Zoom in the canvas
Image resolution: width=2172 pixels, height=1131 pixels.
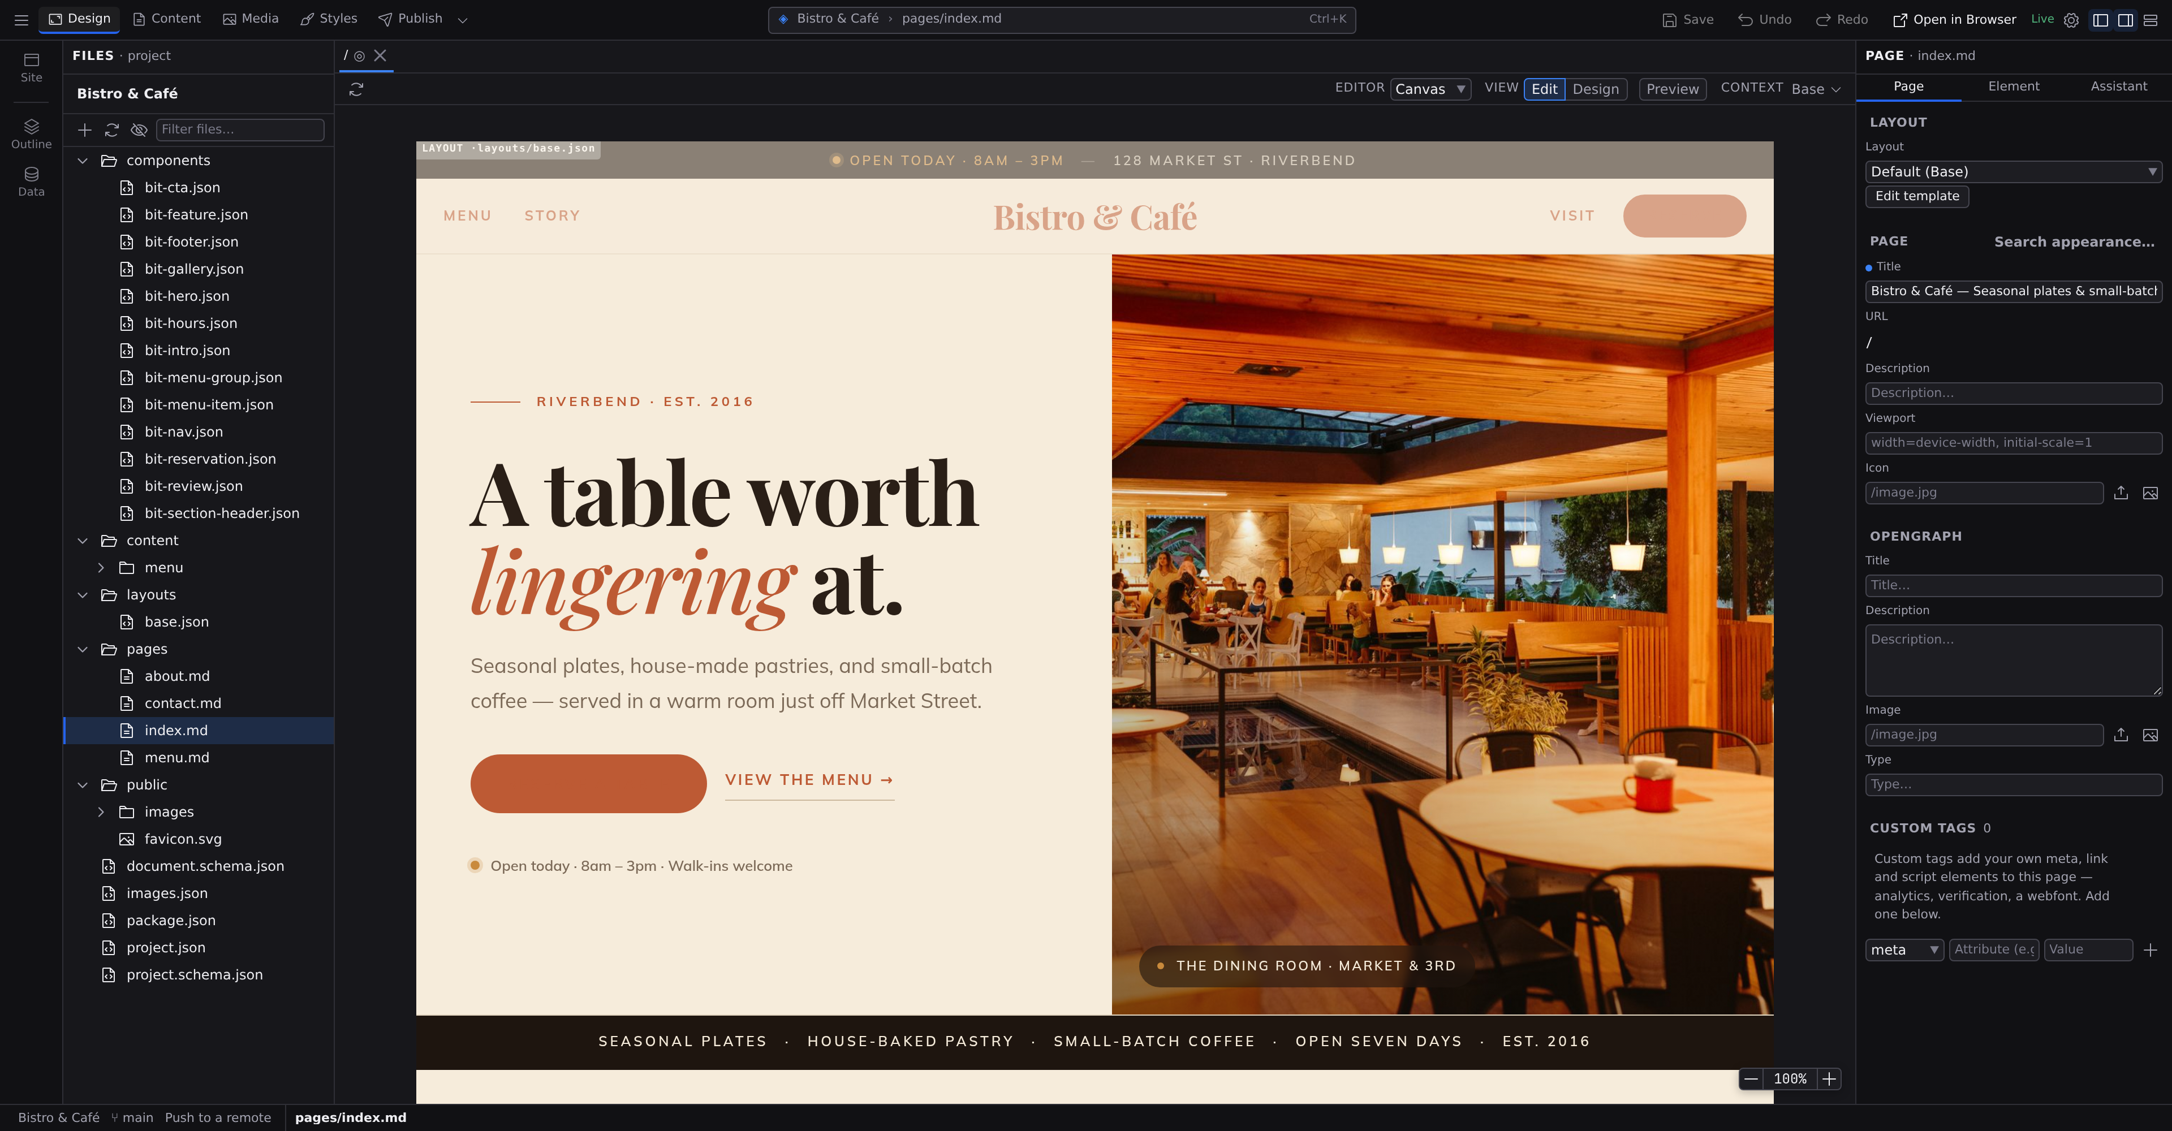[x=1829, y=1079]
